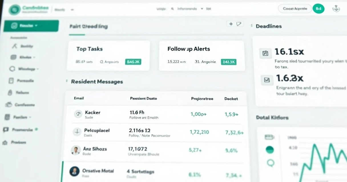Click the 1,000+ value in Kacker row
Screen dimensions: 347x182
point(199,114)
